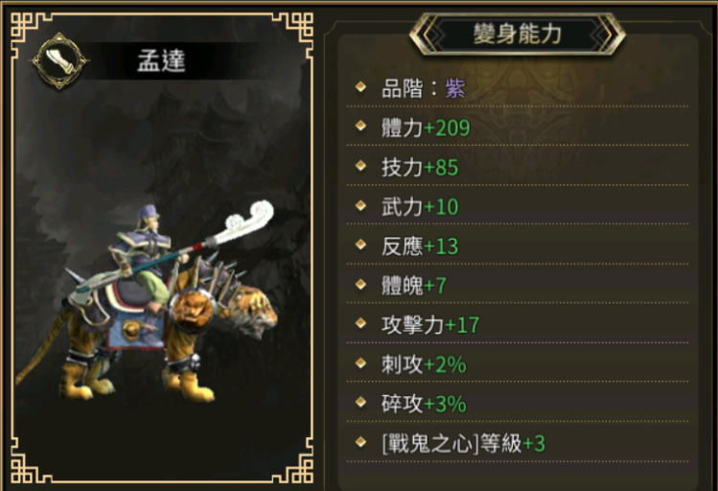The height and width of the screenshot is (491, 718).
Task: Click the 攻擊力+17 stat entry
Action: click(430, 325)
